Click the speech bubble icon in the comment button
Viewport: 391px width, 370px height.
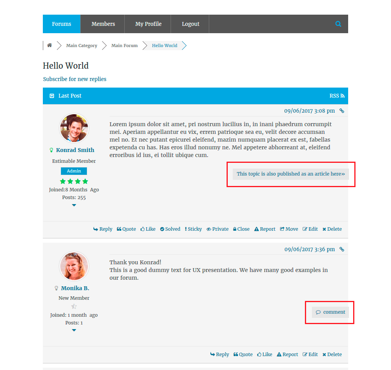(318, 312)
